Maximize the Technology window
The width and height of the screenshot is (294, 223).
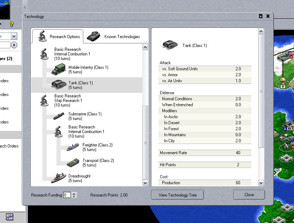point(260,16)
